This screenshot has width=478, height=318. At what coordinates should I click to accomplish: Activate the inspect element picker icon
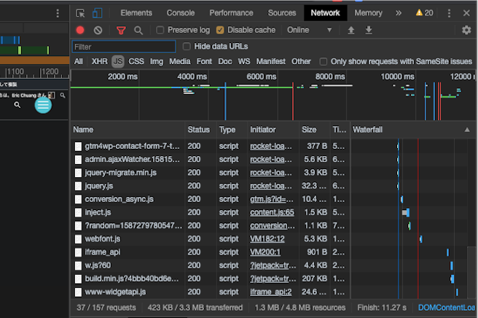80,13
